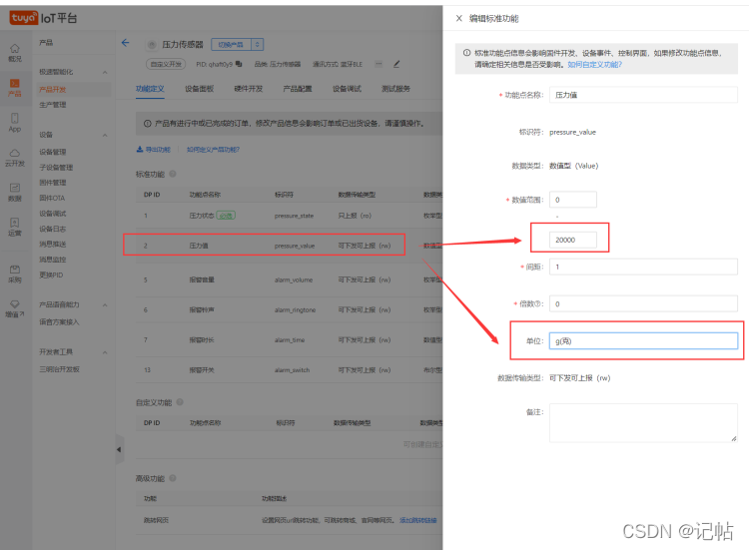
Task: Collapse 极速智能化 menu section
Action: pyautogui.click(x=105, y=72)
